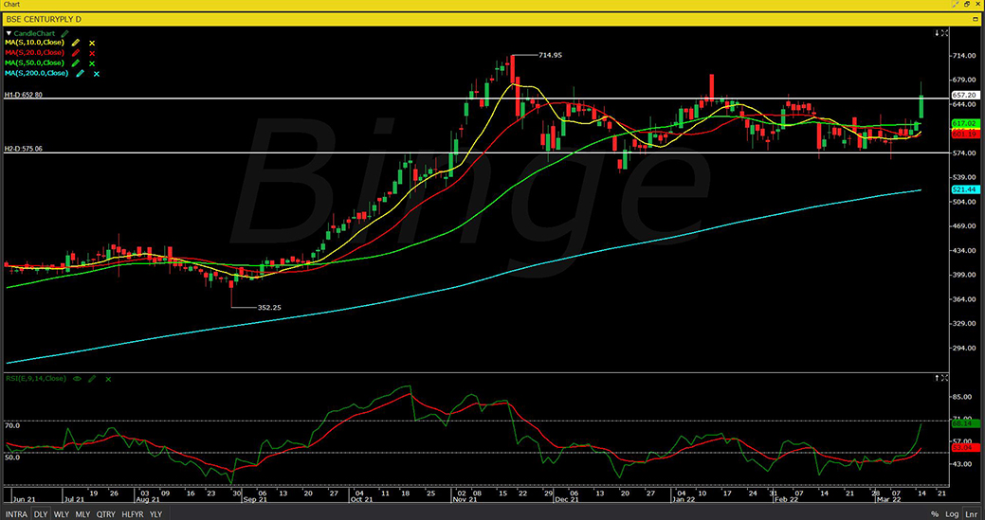The height and width of the screenshot is (520, 985).
Task: Select the CandleChart legend label
Action: (x=36, y=33)
